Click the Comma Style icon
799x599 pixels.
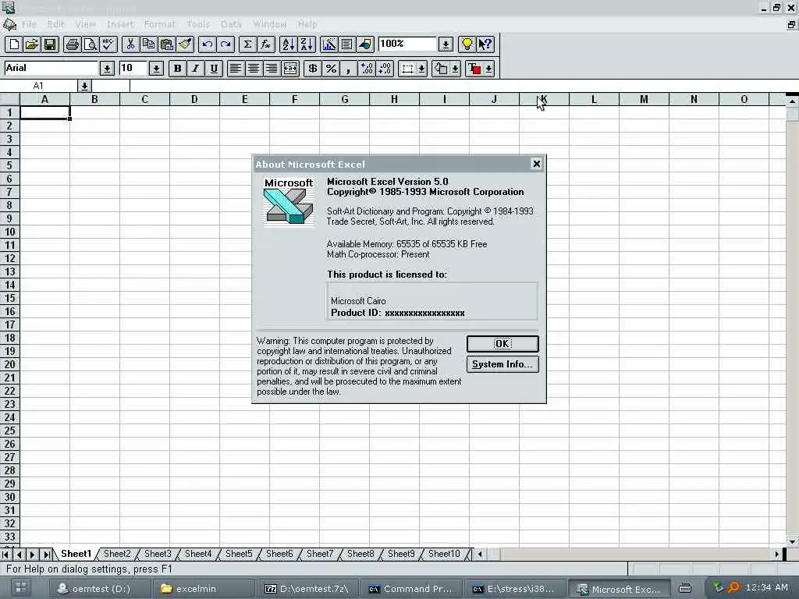[x=349, y=69]
